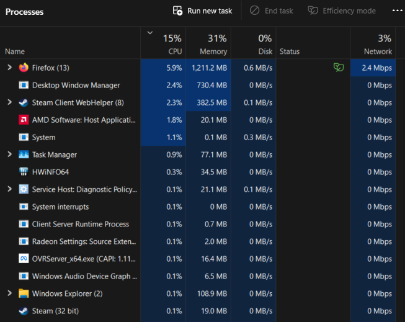Click the 382.5 MB memory value
This screenshot has height=322, width=405.
point(211,102)
